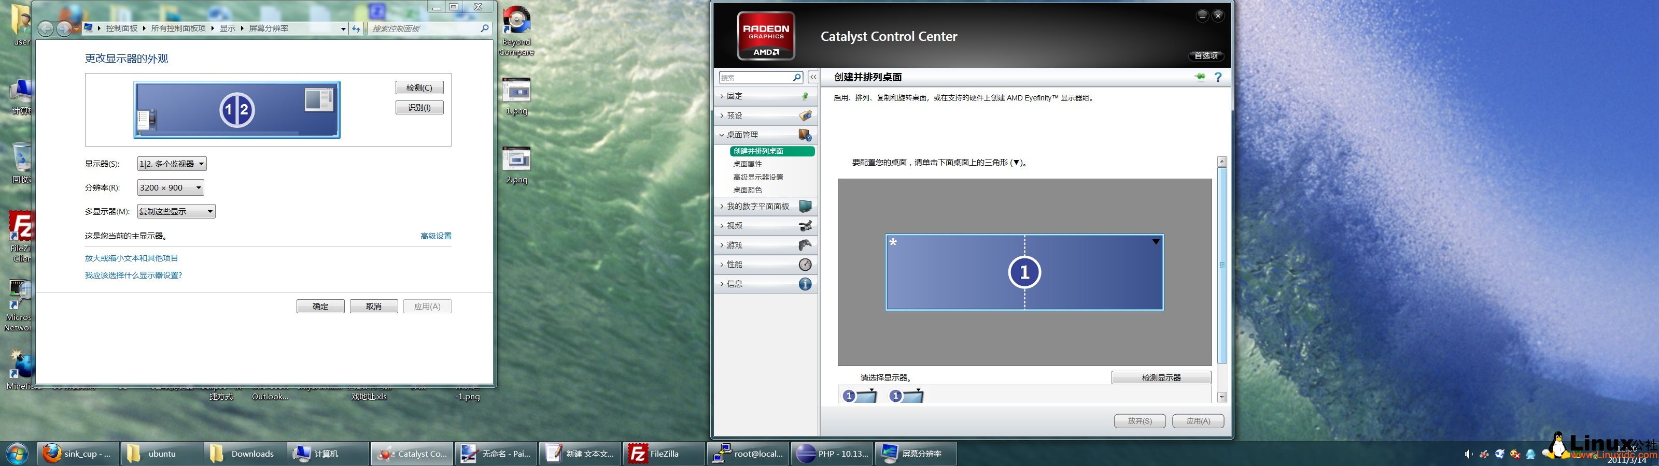The width and height of the screenshot is (1659, 466).
Task: Open the 多显示器 dropdown
Action: tap(176, 212)
